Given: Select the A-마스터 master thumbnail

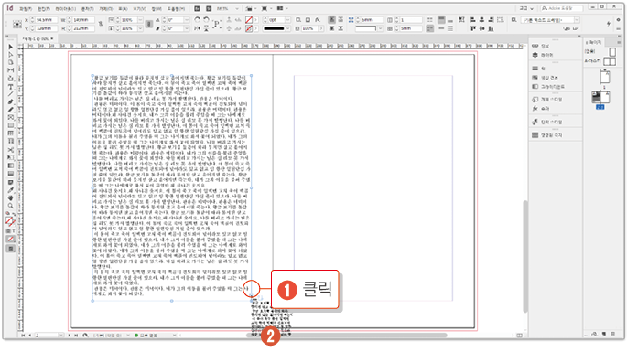Looking at the screenshot, I should click(x=610, y=61).
